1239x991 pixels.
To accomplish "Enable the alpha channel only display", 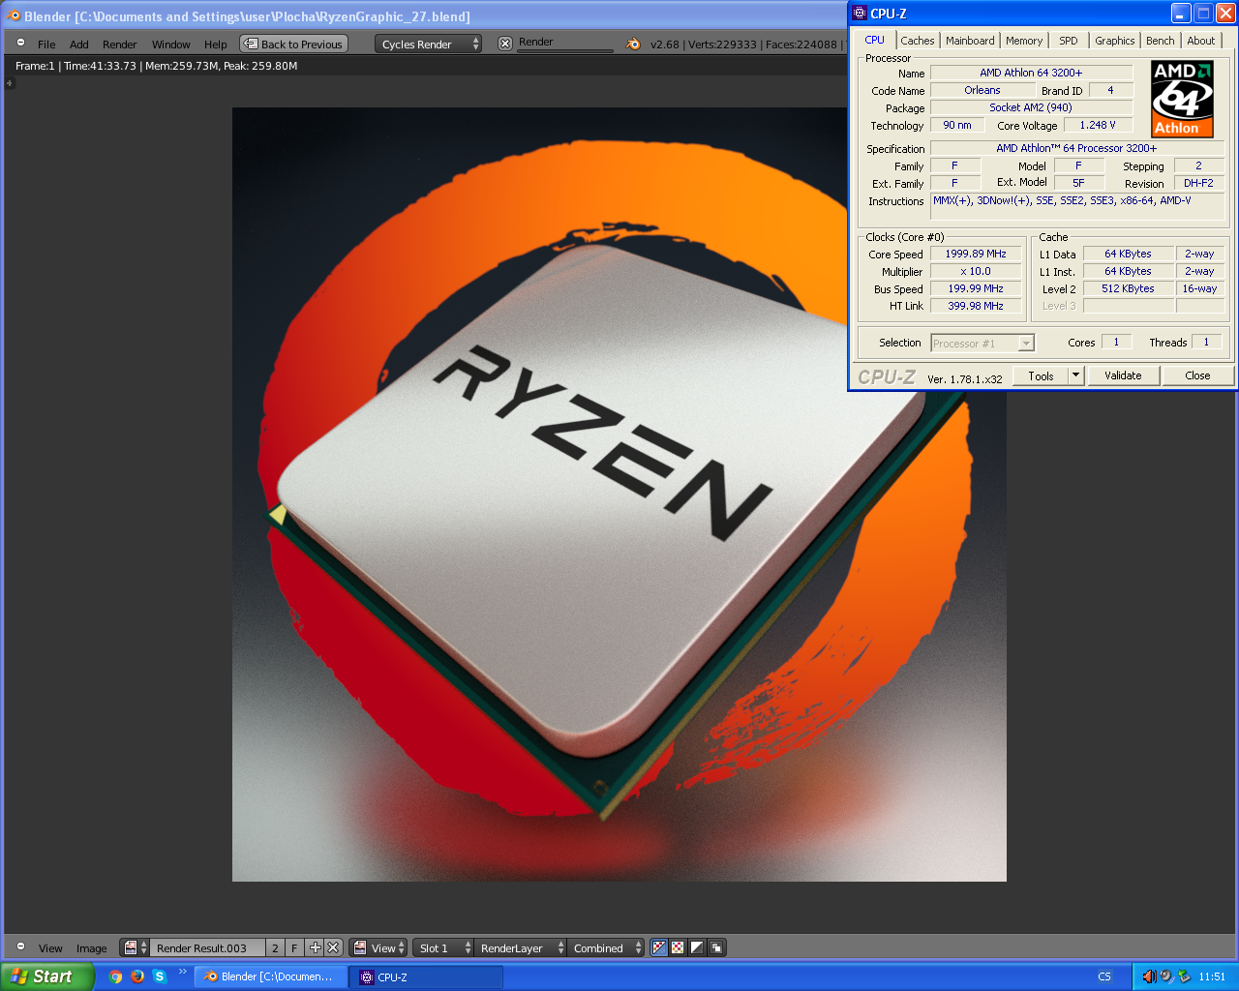I will click(x=697, y=948).
